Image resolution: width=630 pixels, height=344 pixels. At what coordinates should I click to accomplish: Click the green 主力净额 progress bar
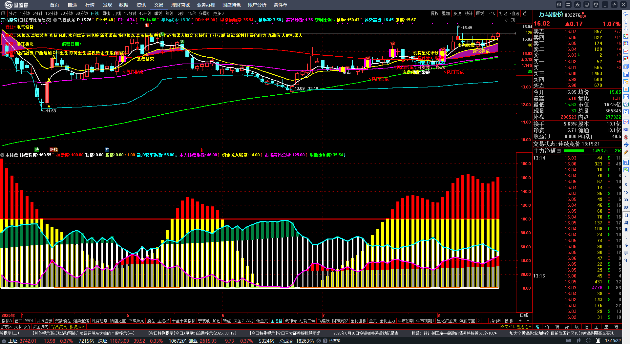[574, 151]
